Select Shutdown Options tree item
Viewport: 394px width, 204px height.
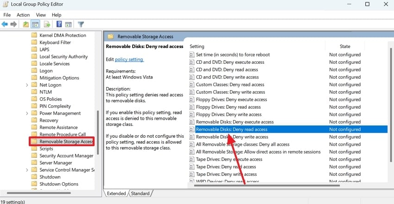(59, 184)
